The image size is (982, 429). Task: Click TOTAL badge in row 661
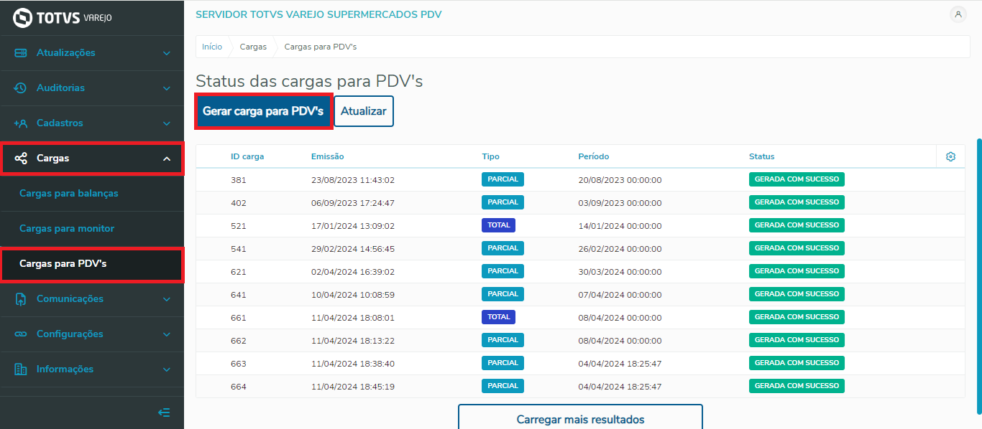[498, 317]
